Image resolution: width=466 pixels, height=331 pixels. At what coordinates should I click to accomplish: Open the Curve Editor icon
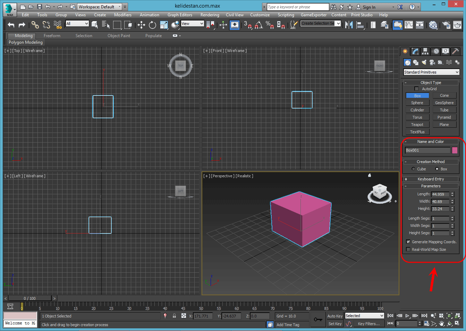click(409, 25)
